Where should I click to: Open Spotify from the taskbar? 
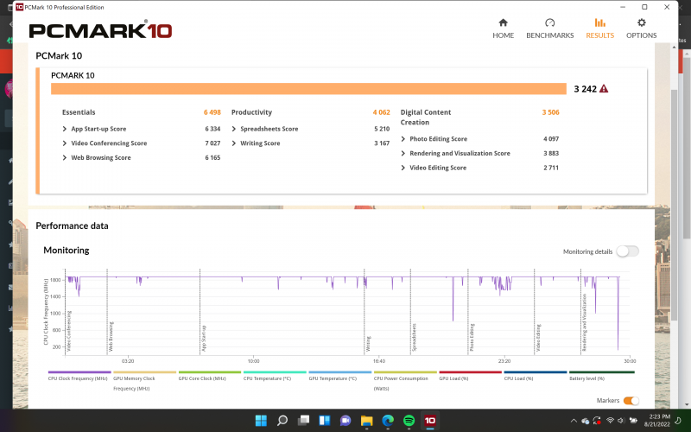(409, 421)
